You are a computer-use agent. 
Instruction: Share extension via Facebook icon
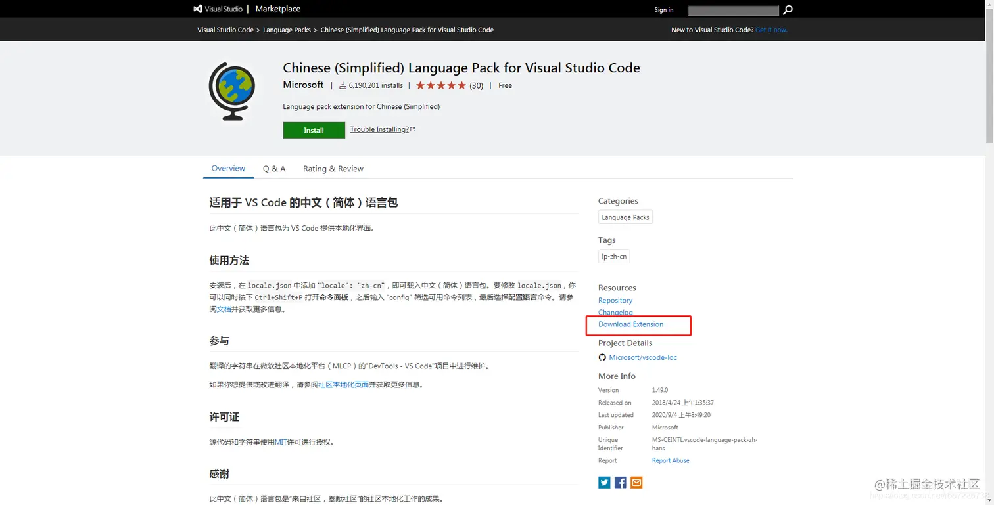point(621,483)
